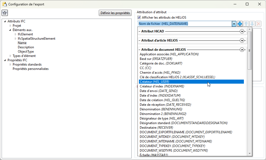
Task: Click the 'Nom de fichier' attribute input field
Action: pos(185,24)
